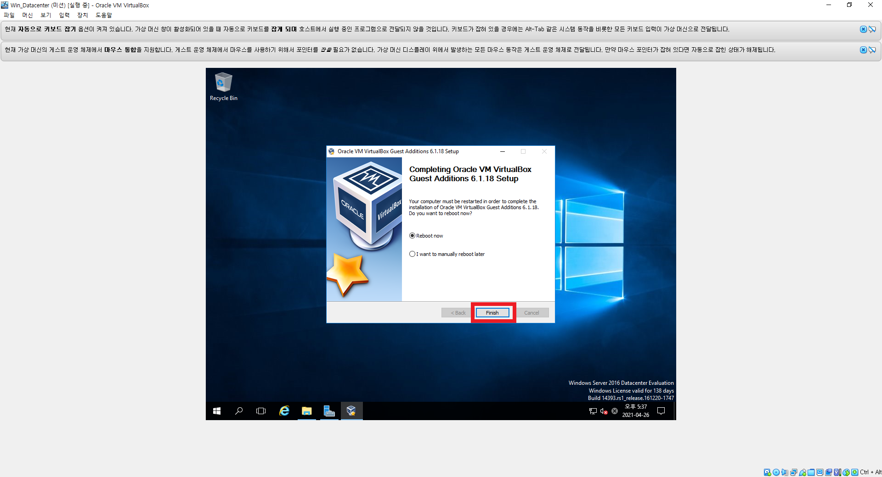This screenshot has height=477, width=882.
Task: Click the hard disk activity status icon
Action: (767, 472)
